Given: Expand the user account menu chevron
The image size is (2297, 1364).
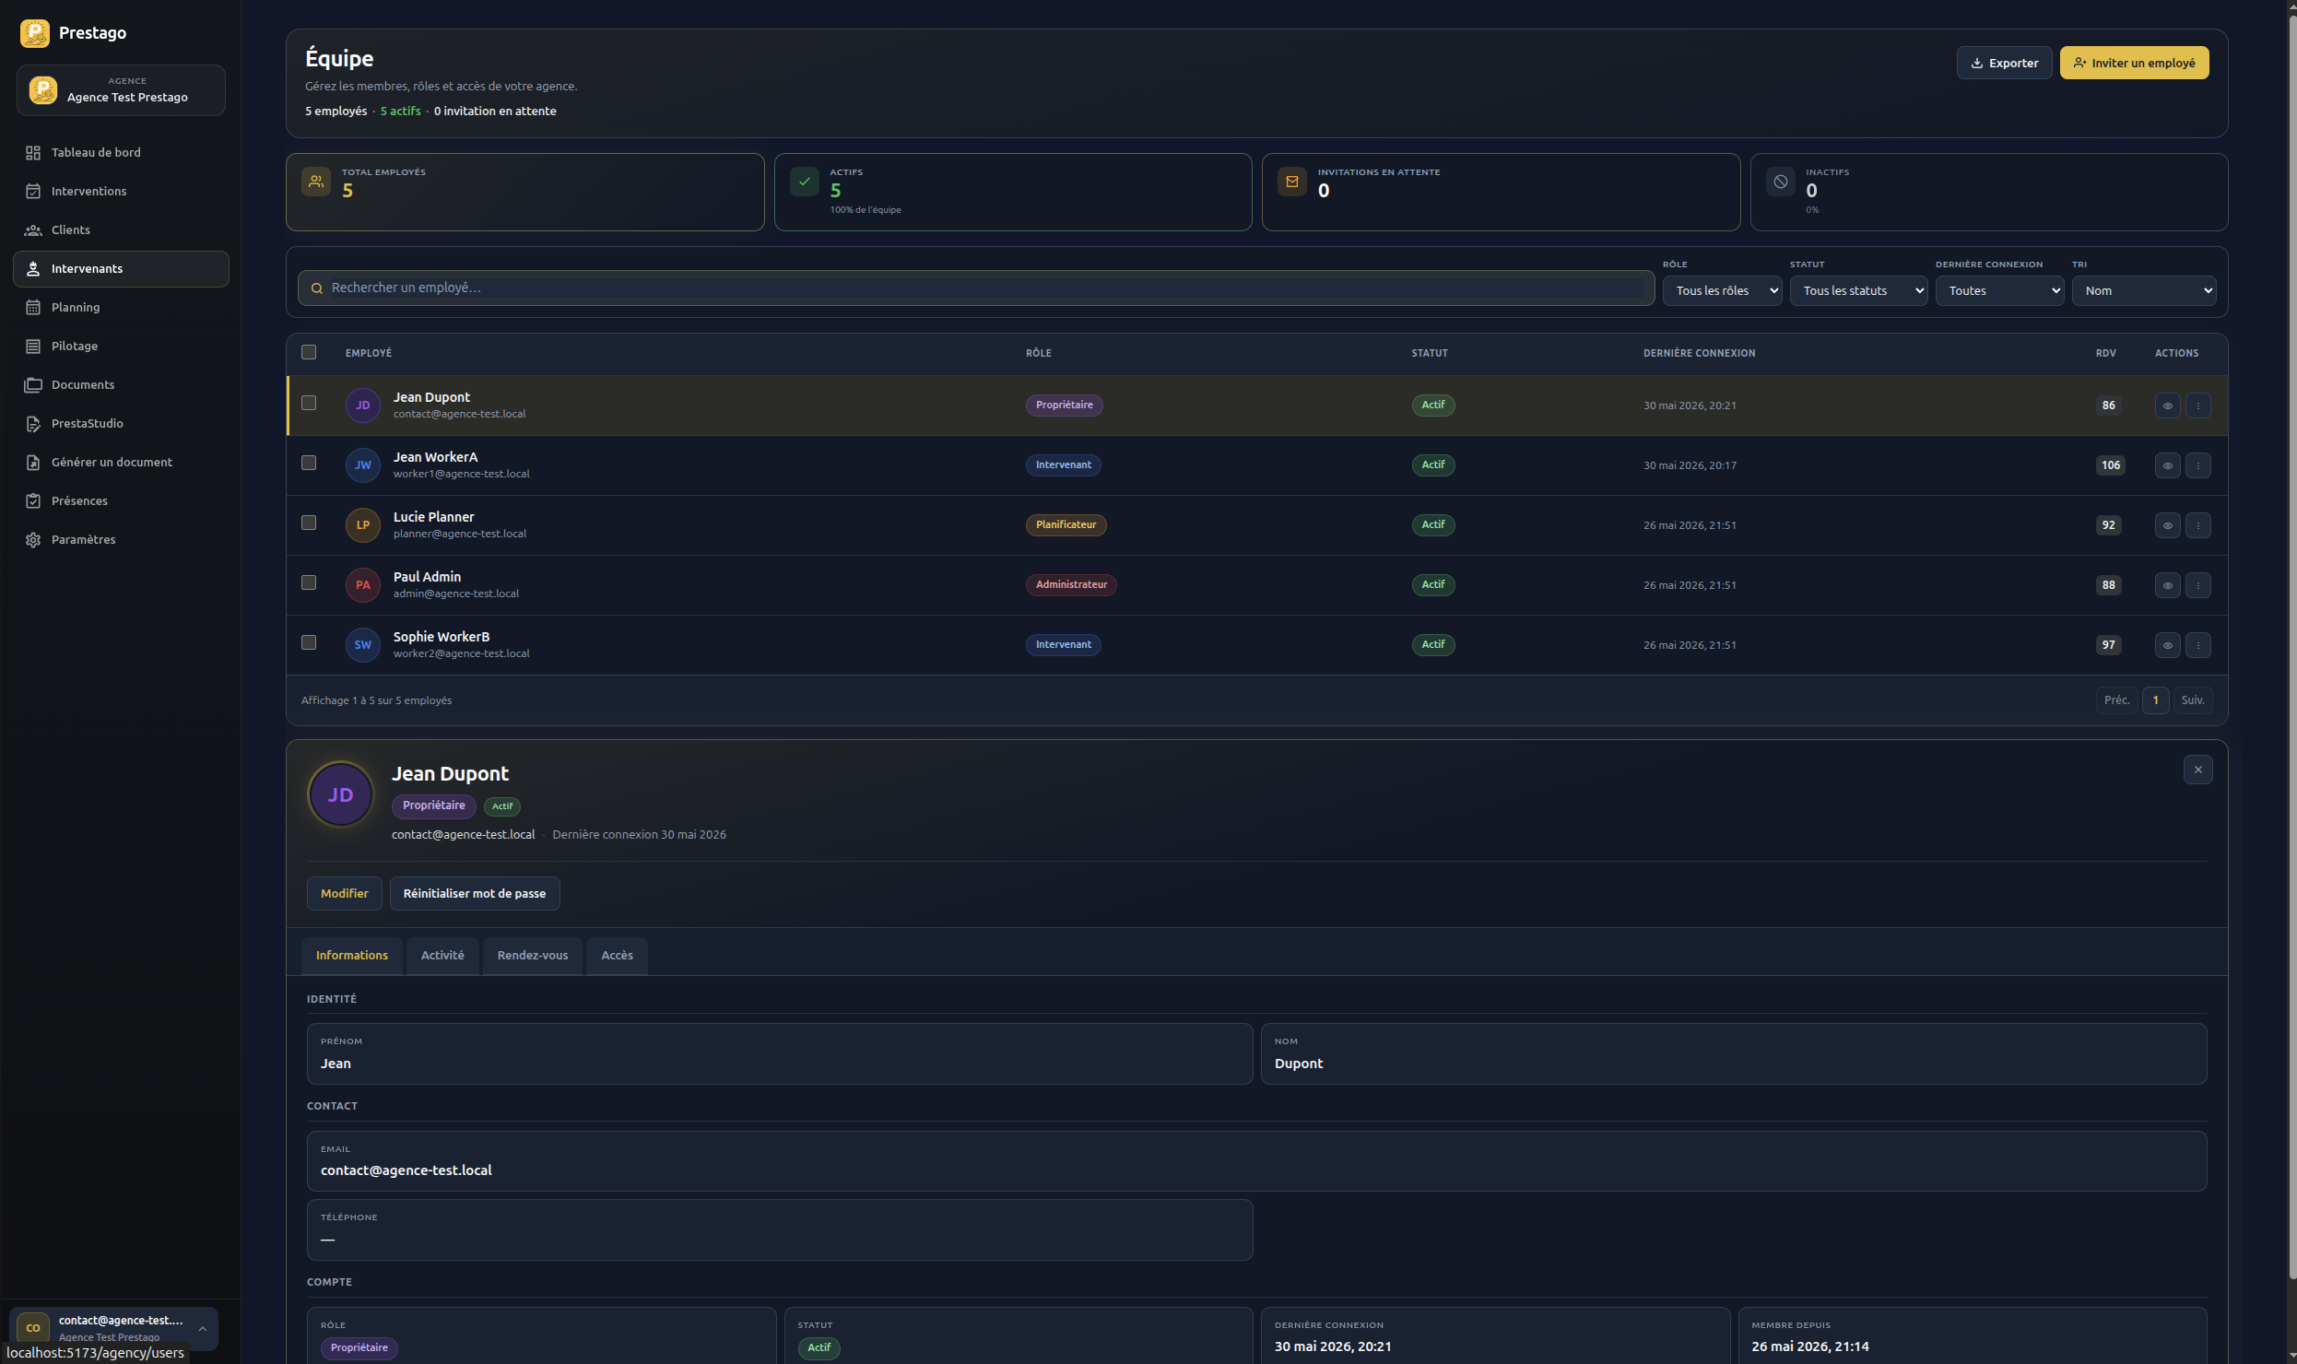Looking at the screenshot, I should 202,1328.
